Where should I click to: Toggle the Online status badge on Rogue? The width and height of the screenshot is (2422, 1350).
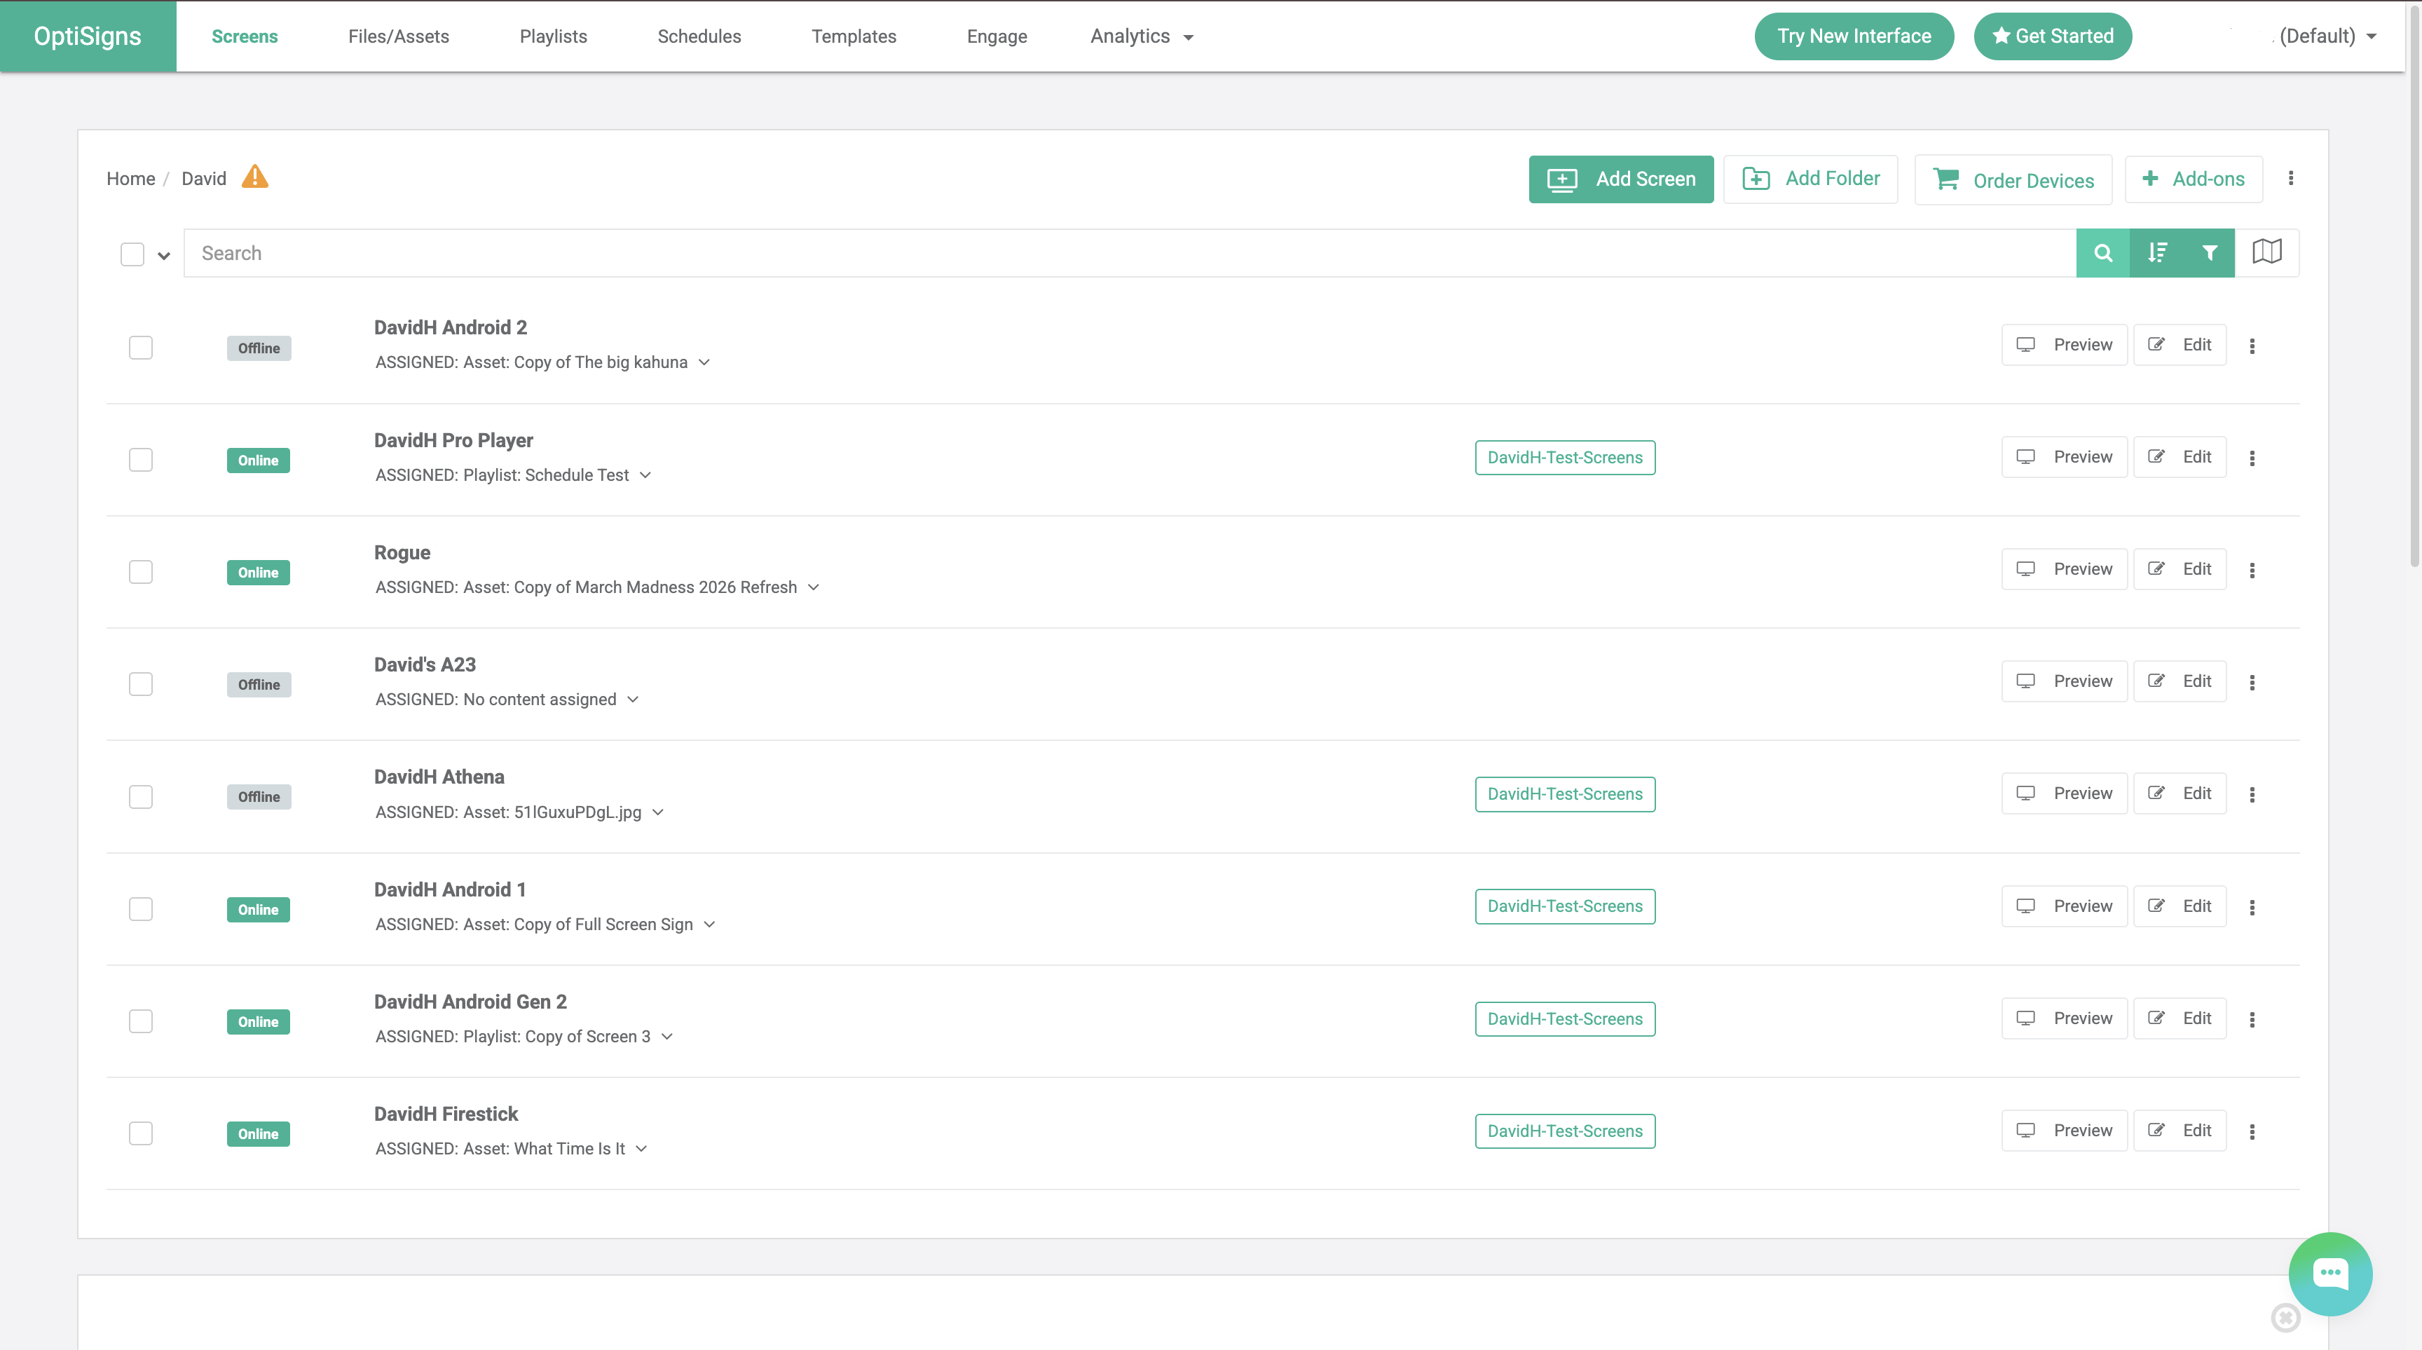258,571
